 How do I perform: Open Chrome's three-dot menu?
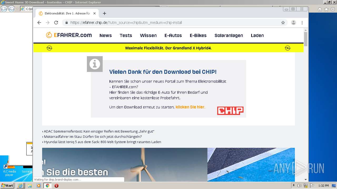302,23
